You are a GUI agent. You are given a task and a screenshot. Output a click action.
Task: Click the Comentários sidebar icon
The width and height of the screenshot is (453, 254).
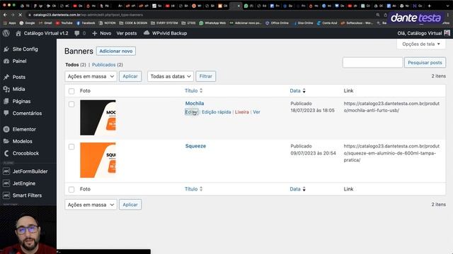tap(6, 113)
